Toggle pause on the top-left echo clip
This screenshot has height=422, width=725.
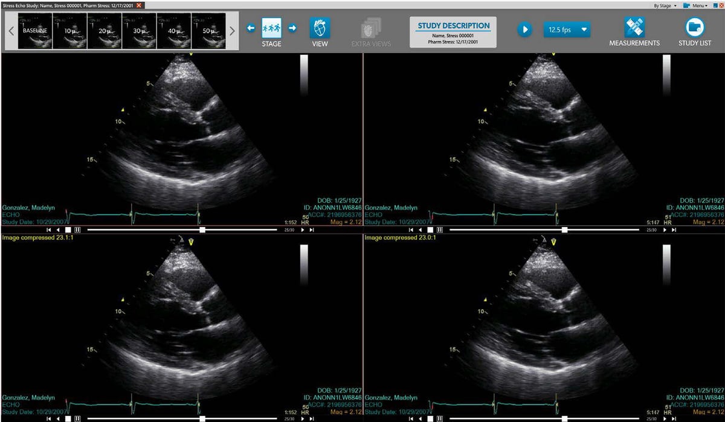(77, 230)
